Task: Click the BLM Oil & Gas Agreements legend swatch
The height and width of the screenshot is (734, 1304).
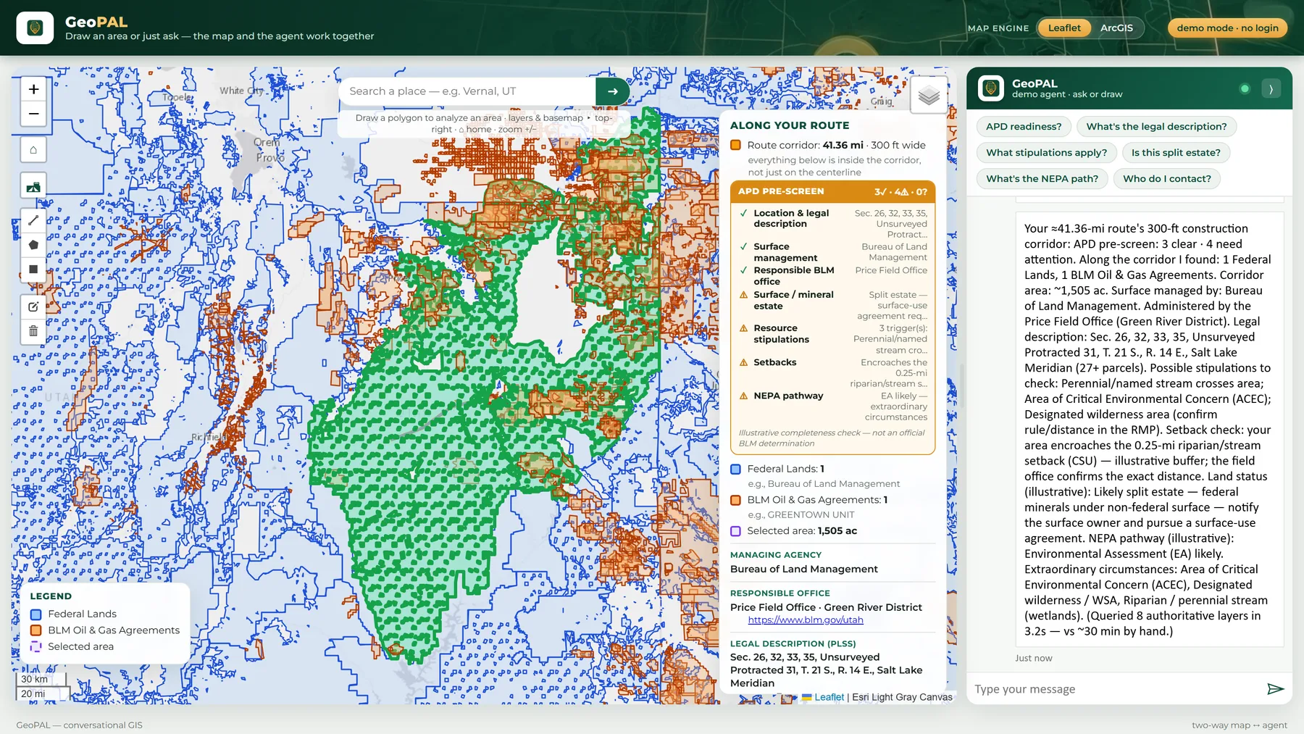Action: click(x=35, y=630)
